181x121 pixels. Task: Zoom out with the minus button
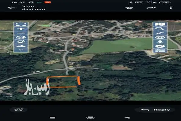(x=21, y=33)
